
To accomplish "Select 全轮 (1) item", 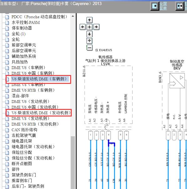I will coord(18,34).
